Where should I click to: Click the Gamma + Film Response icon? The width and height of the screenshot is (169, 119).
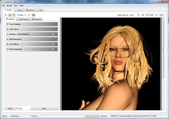pyautogui.click(x=7, y=34)
